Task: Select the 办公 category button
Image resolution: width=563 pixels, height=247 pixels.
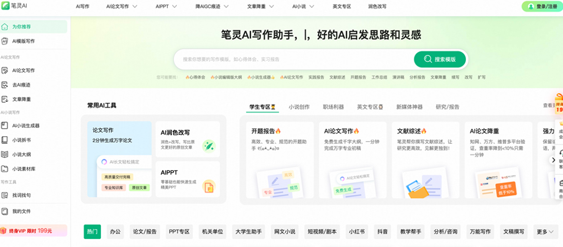Action: tap(115, 232)
